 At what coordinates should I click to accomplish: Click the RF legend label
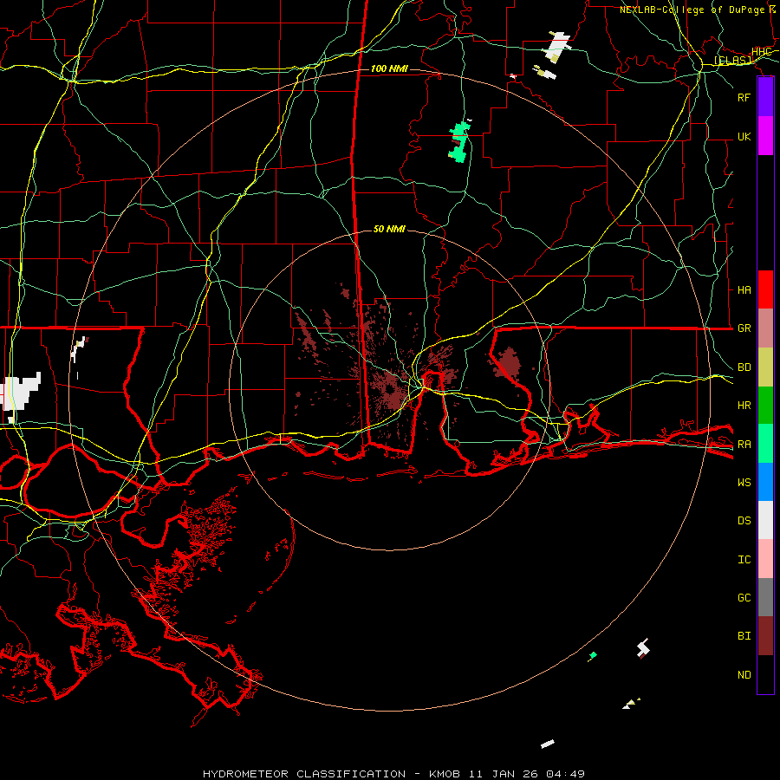point(744,97)
